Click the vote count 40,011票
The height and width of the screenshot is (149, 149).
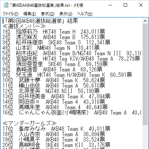99,129
